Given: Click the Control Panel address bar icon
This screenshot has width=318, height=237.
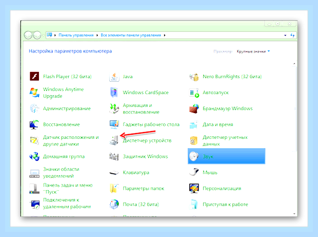Looking at the screenshot, I should pyautogui.click(x=49, y=35).
